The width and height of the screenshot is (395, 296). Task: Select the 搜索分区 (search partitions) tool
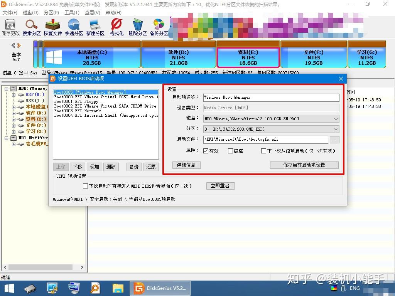tap(30, 27)
